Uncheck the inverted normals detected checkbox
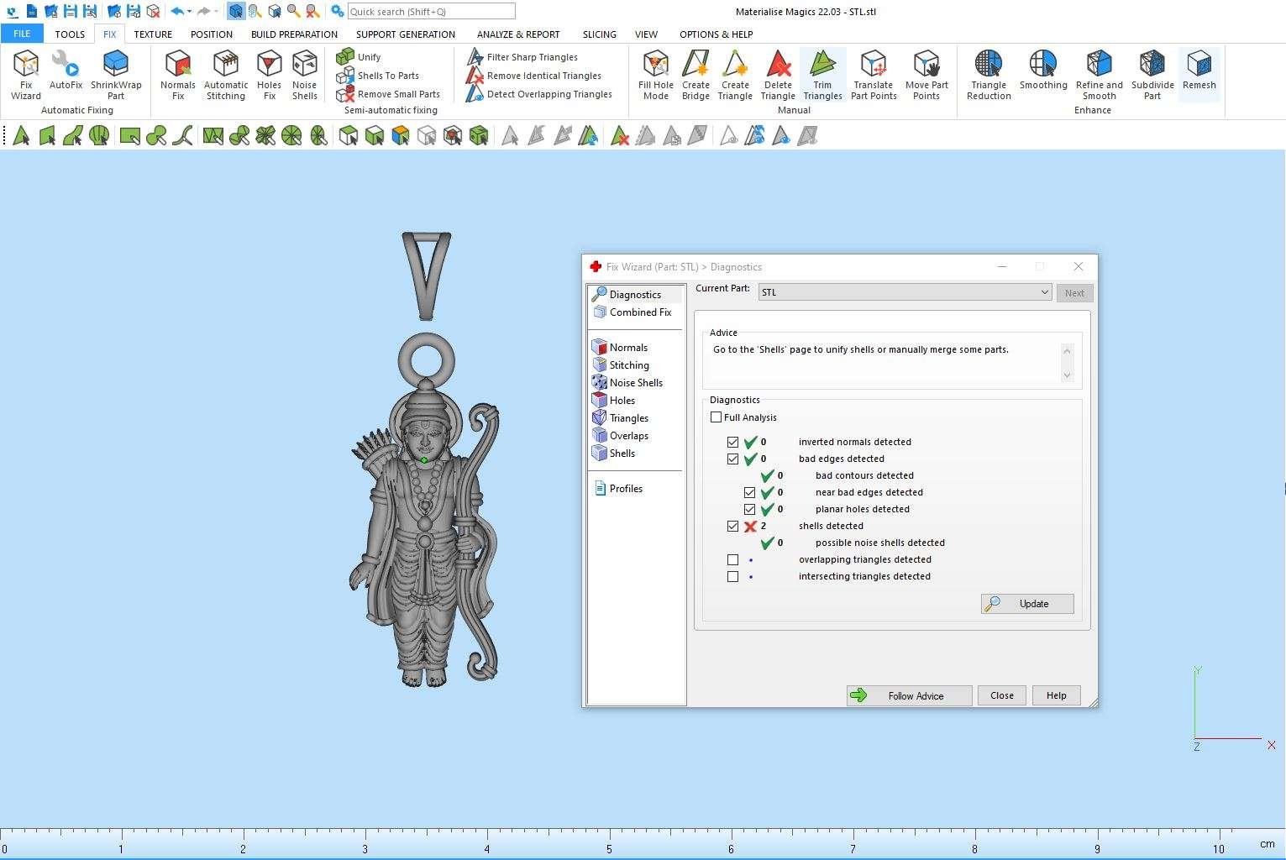This screenshot has width=1286, height=860. click(733, 443)
